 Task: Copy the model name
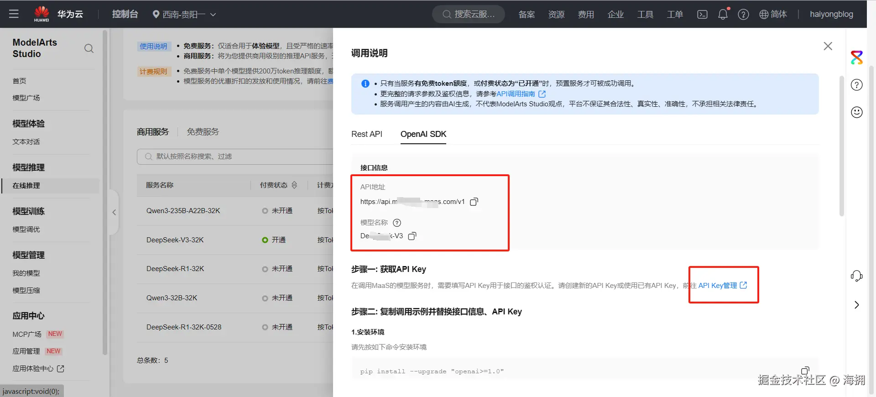(412, 236)
